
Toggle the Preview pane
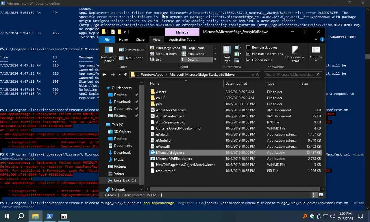pos(132,50)
